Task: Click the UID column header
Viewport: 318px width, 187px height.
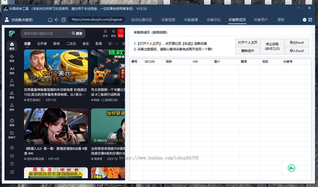Action: click(x=202, y=62)
